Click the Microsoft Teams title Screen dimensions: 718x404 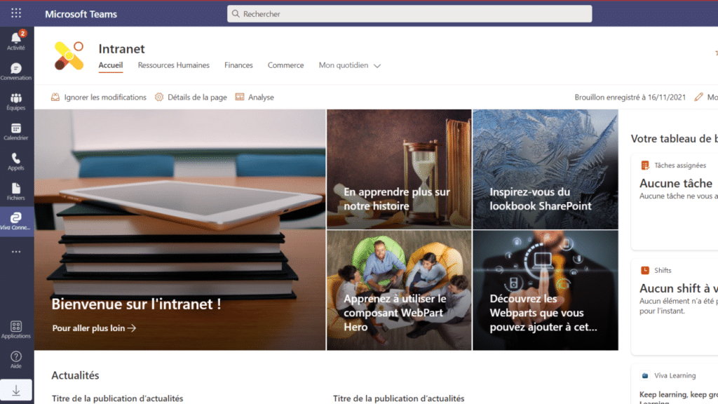pos(81,14)
